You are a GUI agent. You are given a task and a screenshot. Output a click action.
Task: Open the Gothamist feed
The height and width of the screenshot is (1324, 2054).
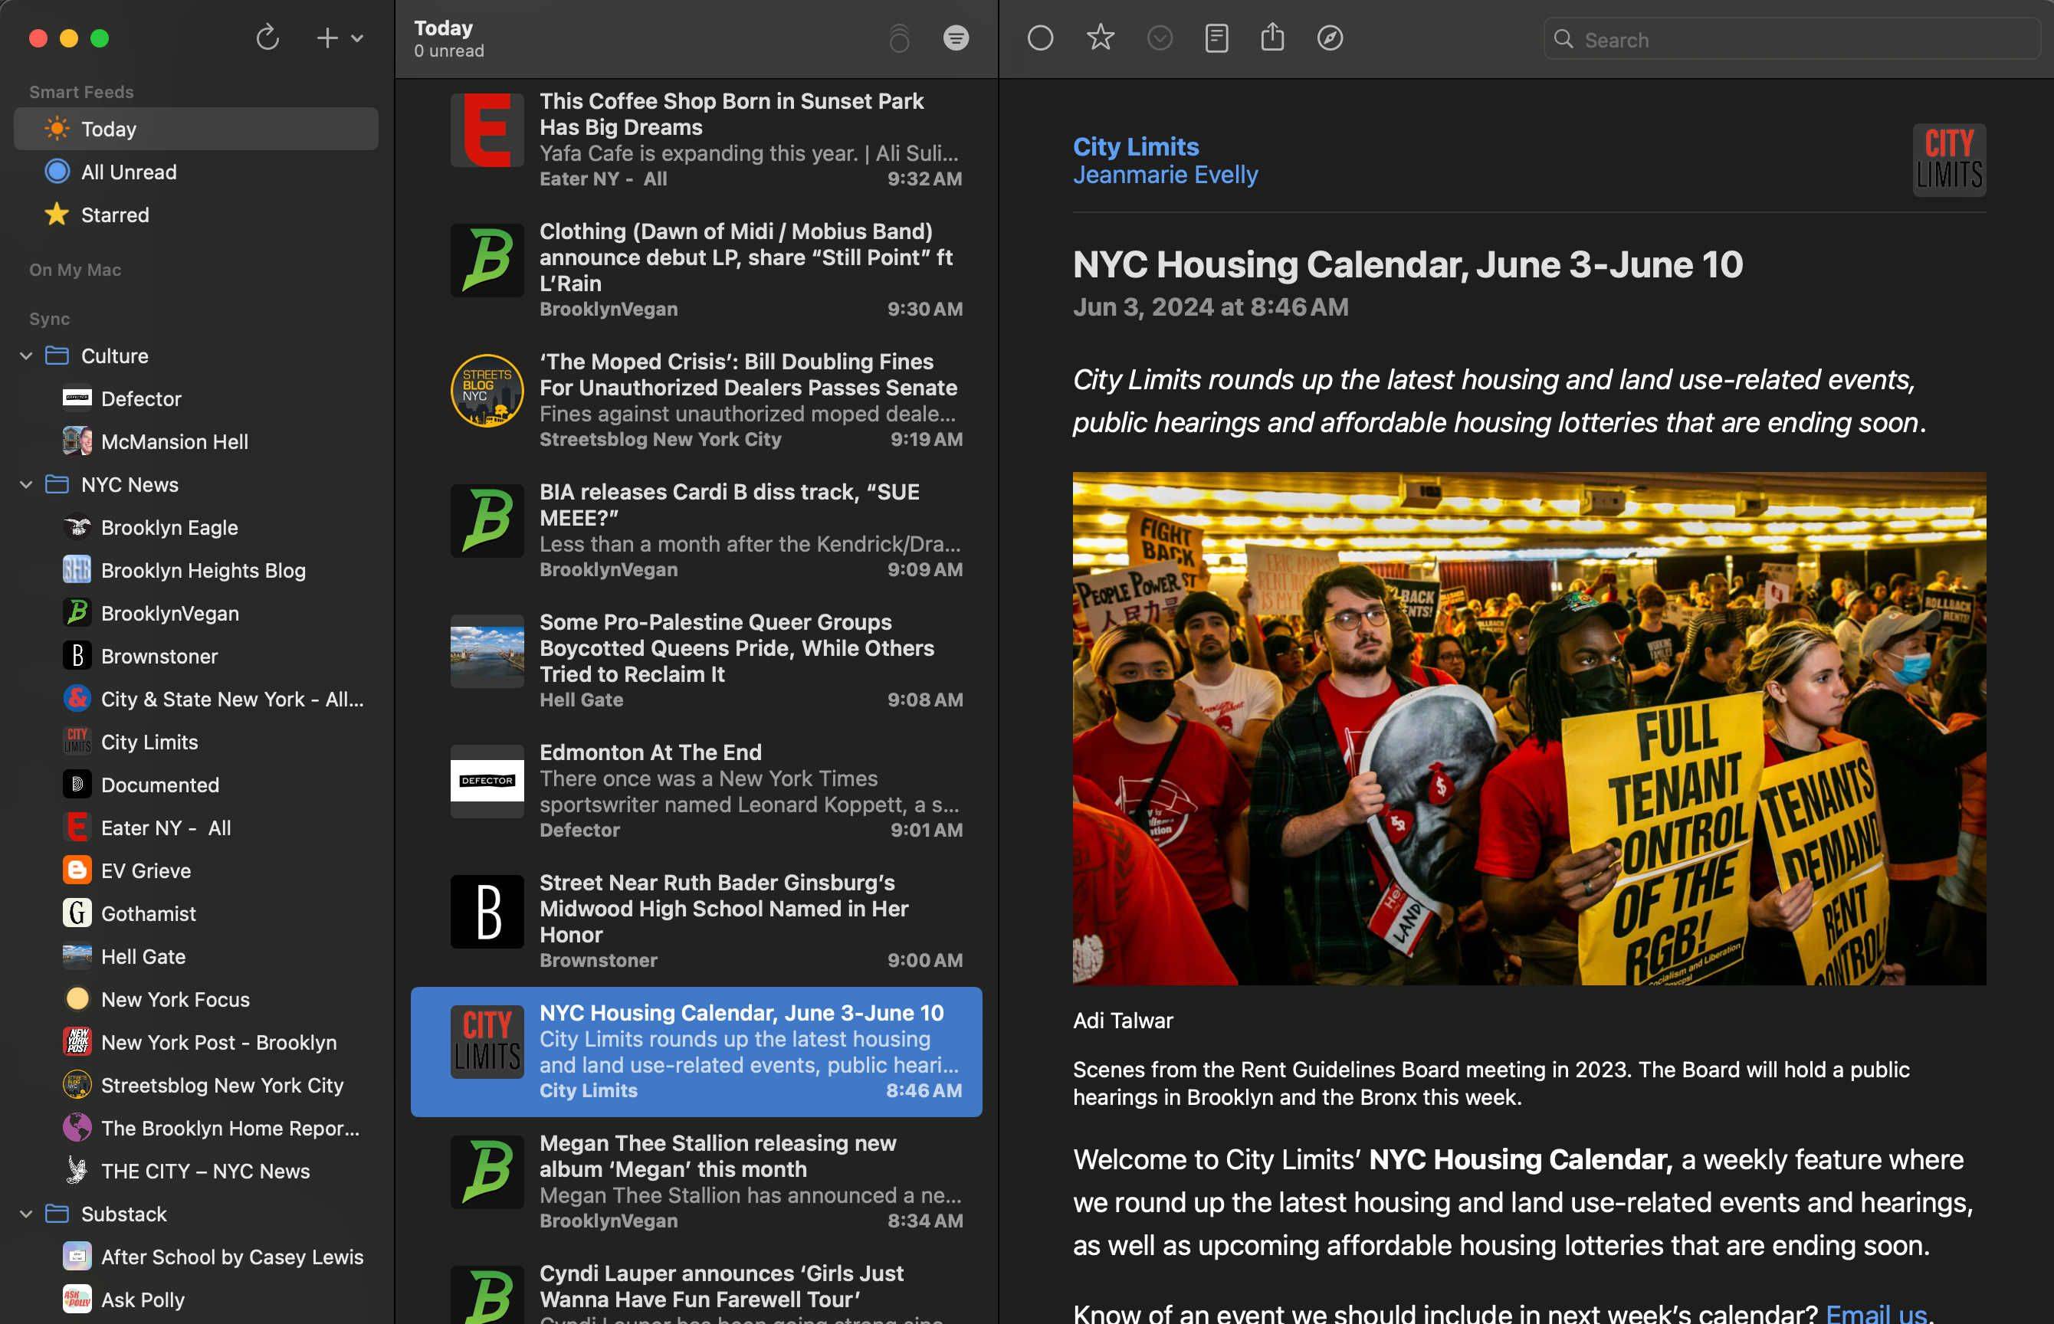pos(196,914)
